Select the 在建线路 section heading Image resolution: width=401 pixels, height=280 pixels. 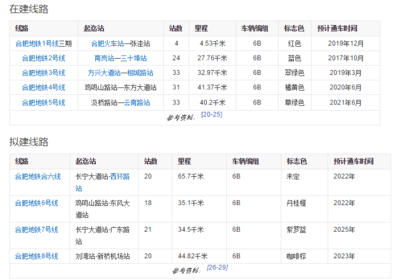pyautogui.click(x=29, y=9)
